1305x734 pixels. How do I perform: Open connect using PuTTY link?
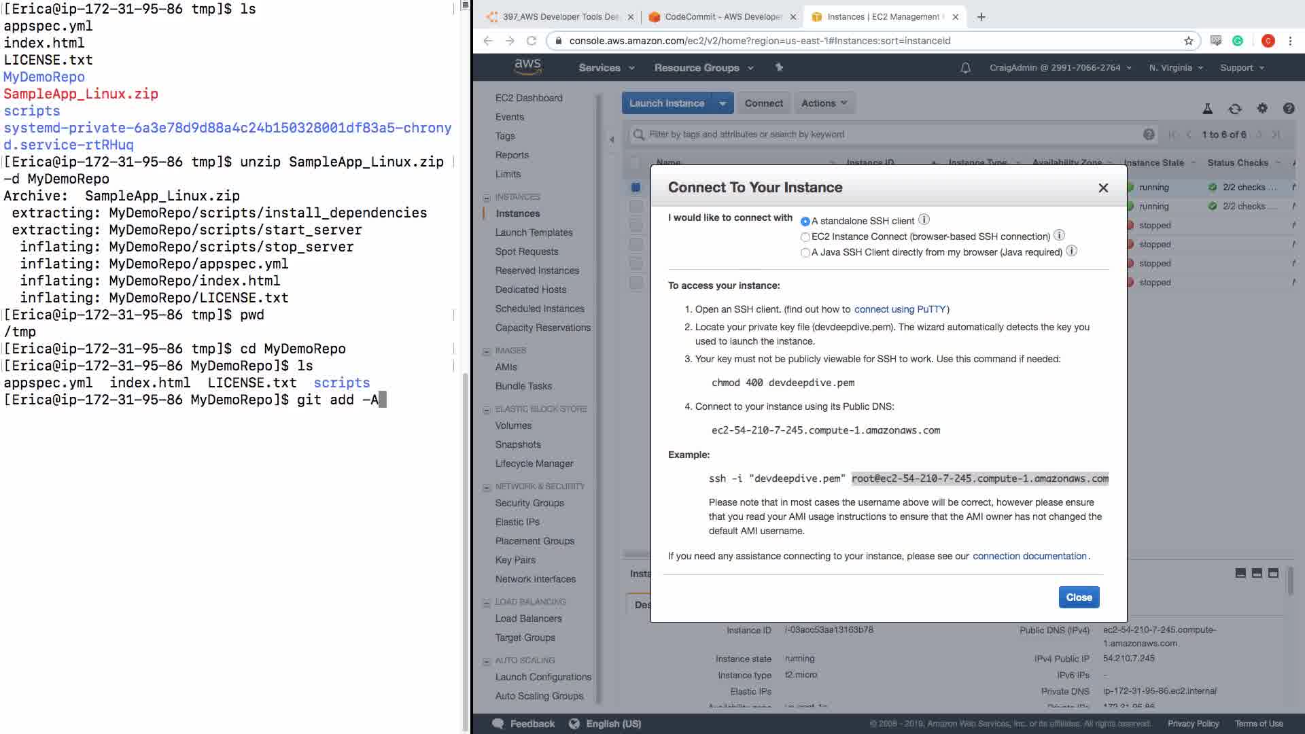[x=900, y=309]
